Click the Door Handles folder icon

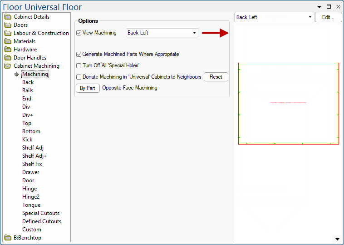coord(8,58)
